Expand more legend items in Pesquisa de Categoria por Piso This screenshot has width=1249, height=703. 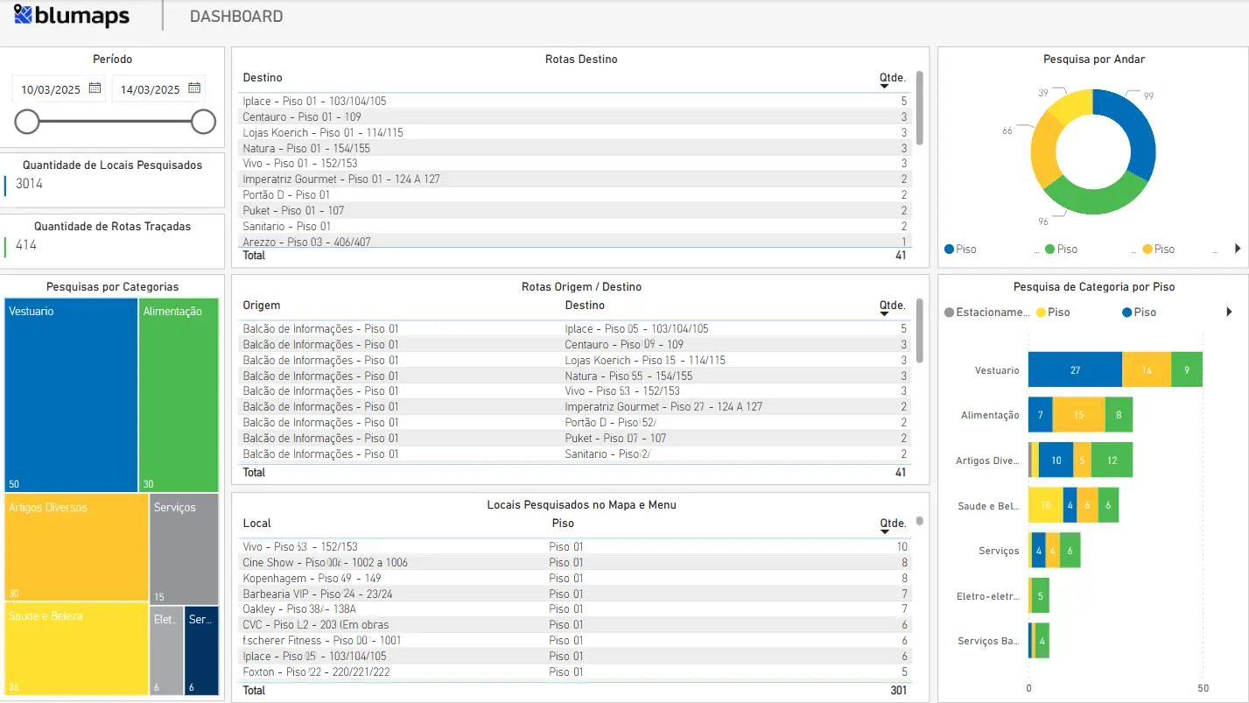[x=1229, y=313]
